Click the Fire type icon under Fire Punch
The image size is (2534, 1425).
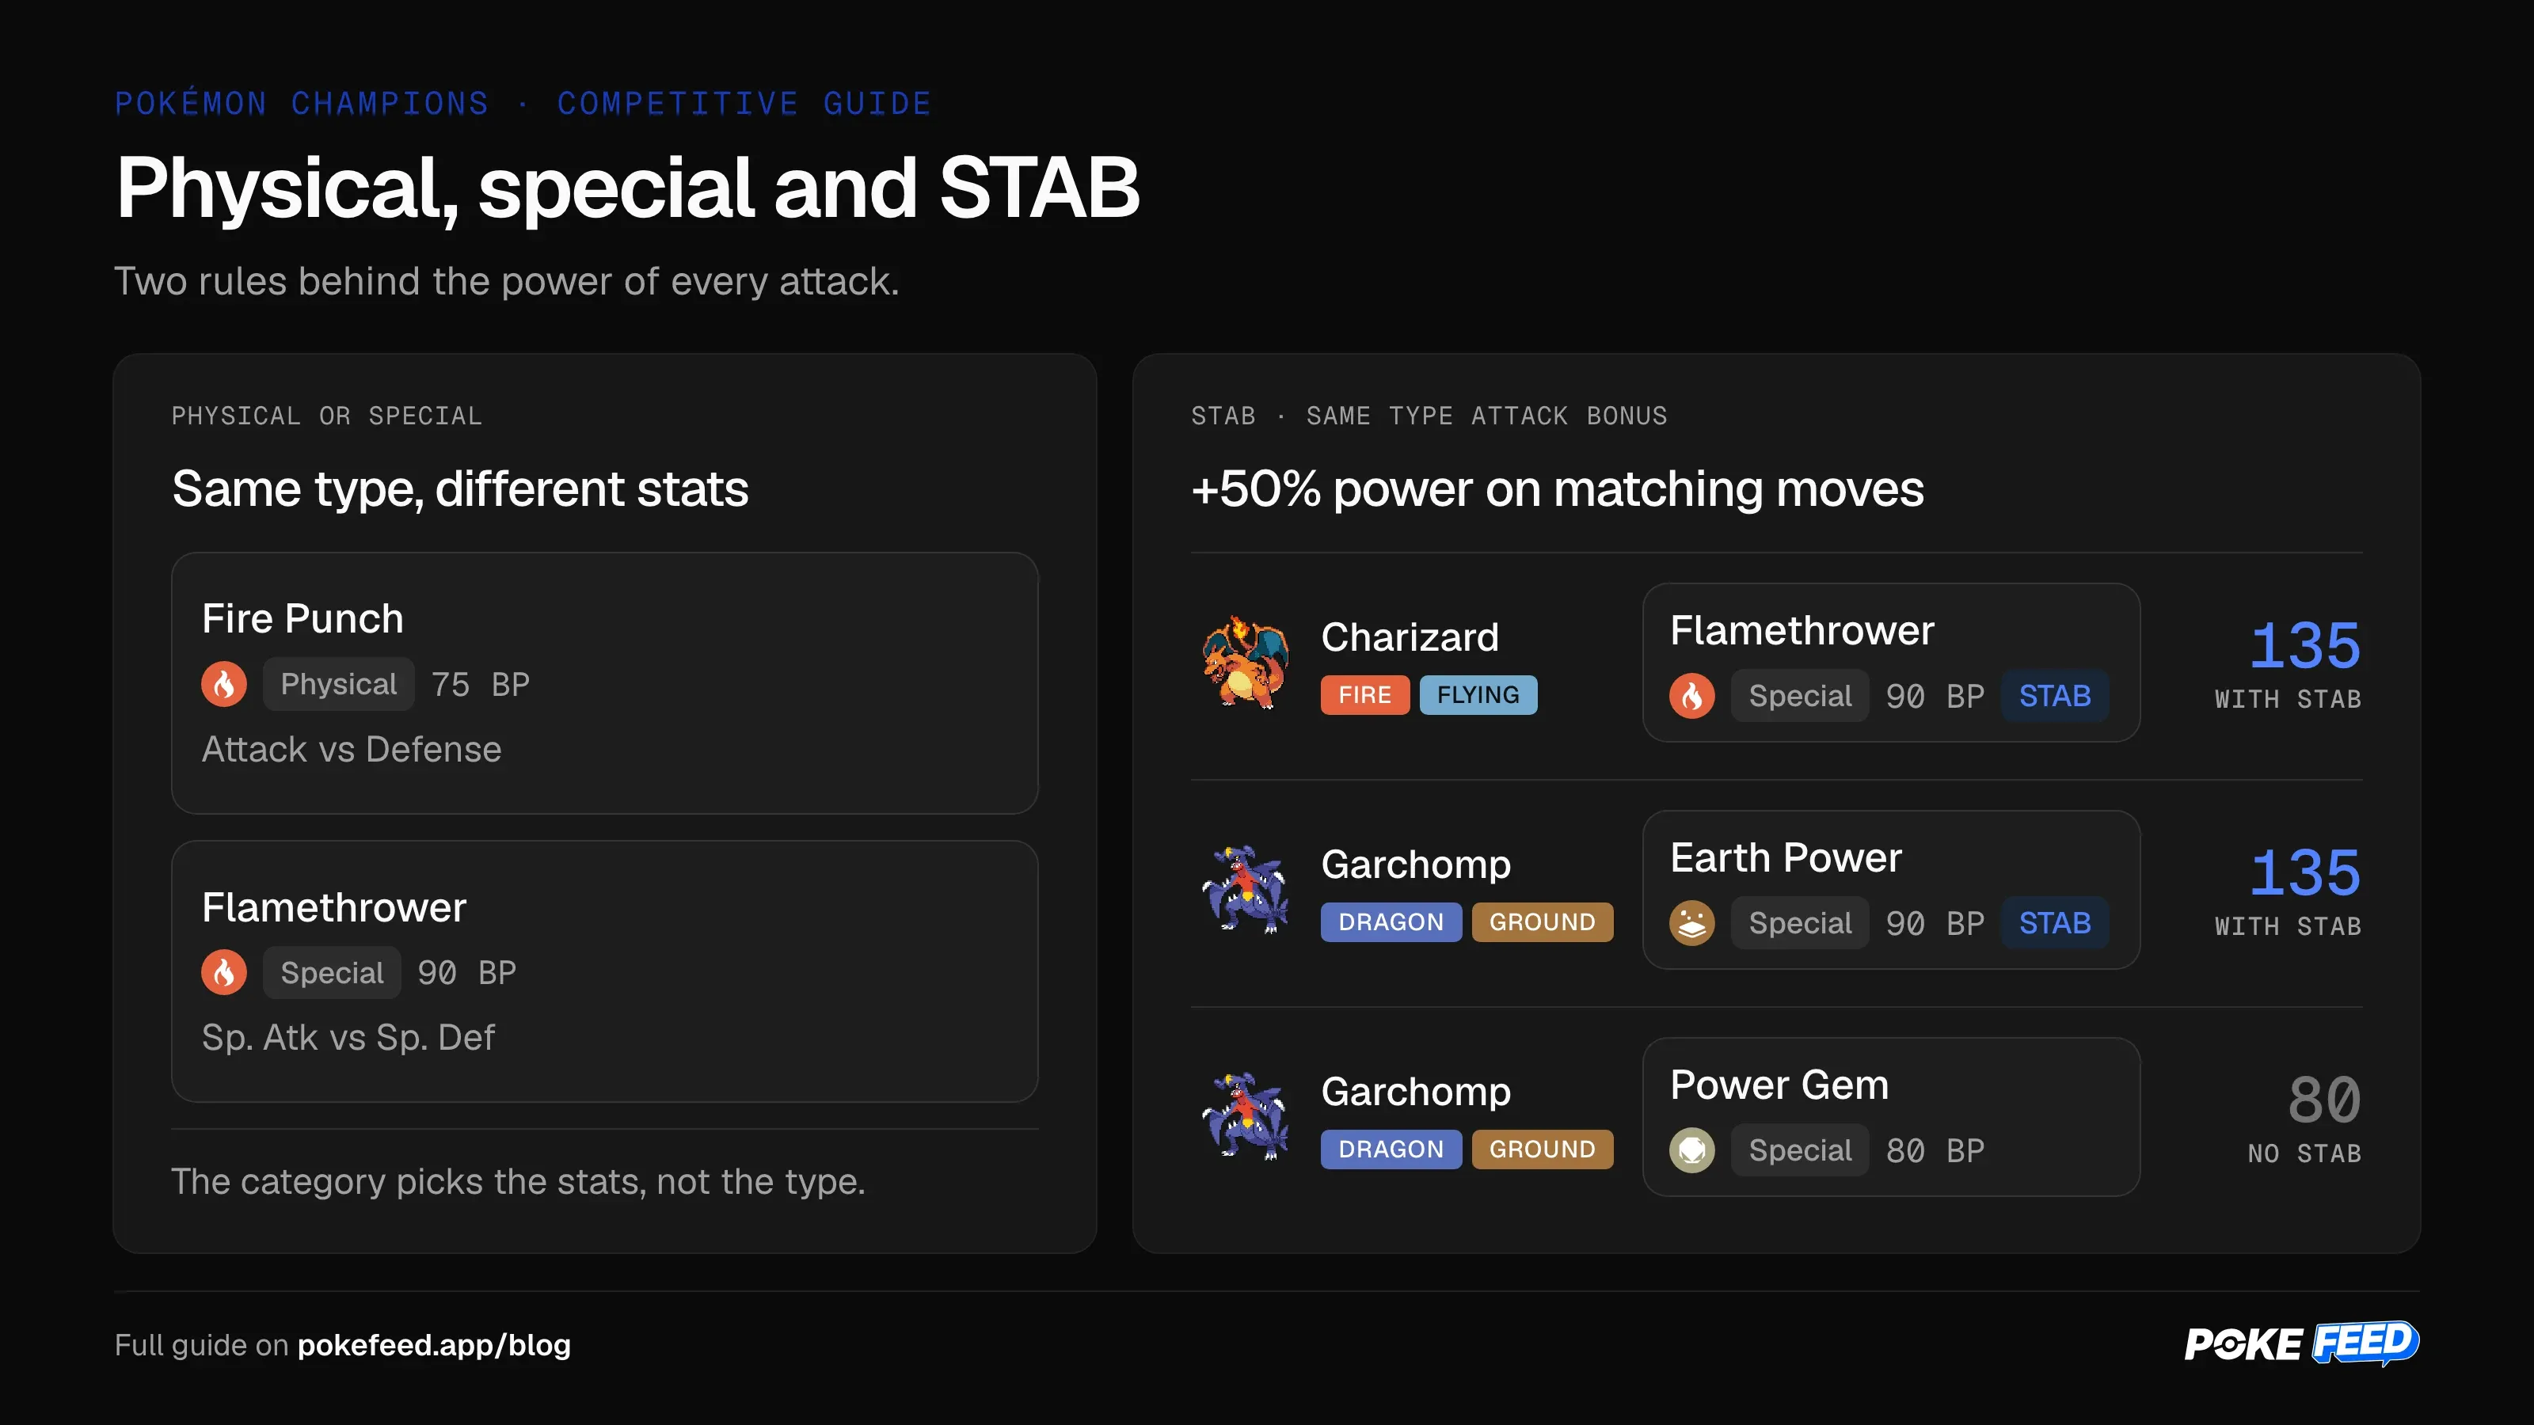point(224,683)
